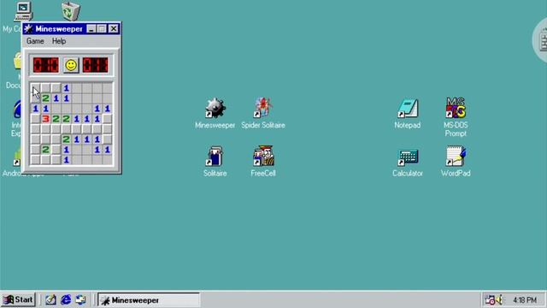Image resolution: width=547 pixels, height=308 pixels.
Task: Click Show Desktop quick launch icon
Action: (50, 299)
